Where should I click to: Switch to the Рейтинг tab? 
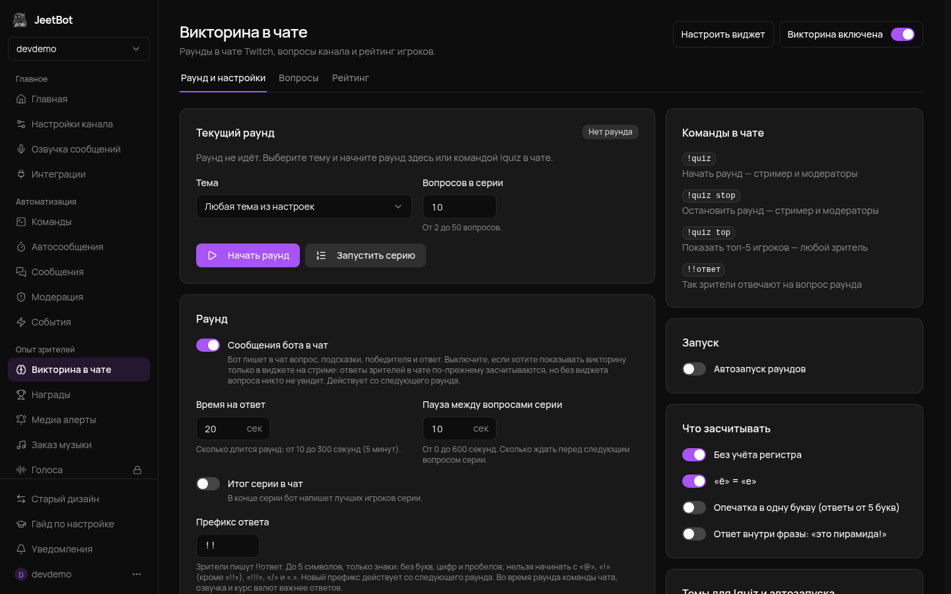(x=351, y=78)
